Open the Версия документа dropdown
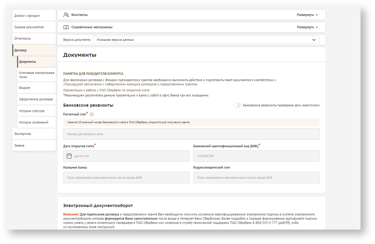The width and height of the screenshot is (375, 244). pos(206,40)
